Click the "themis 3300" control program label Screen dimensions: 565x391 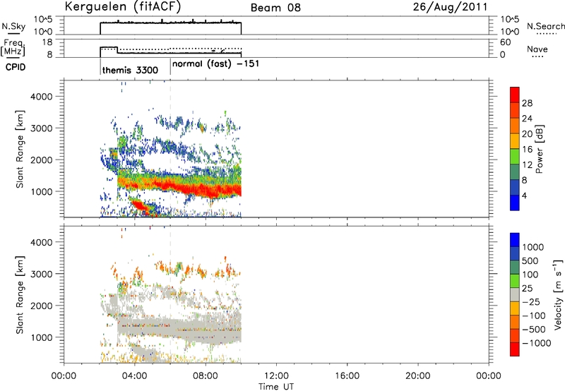pos(130,70)
